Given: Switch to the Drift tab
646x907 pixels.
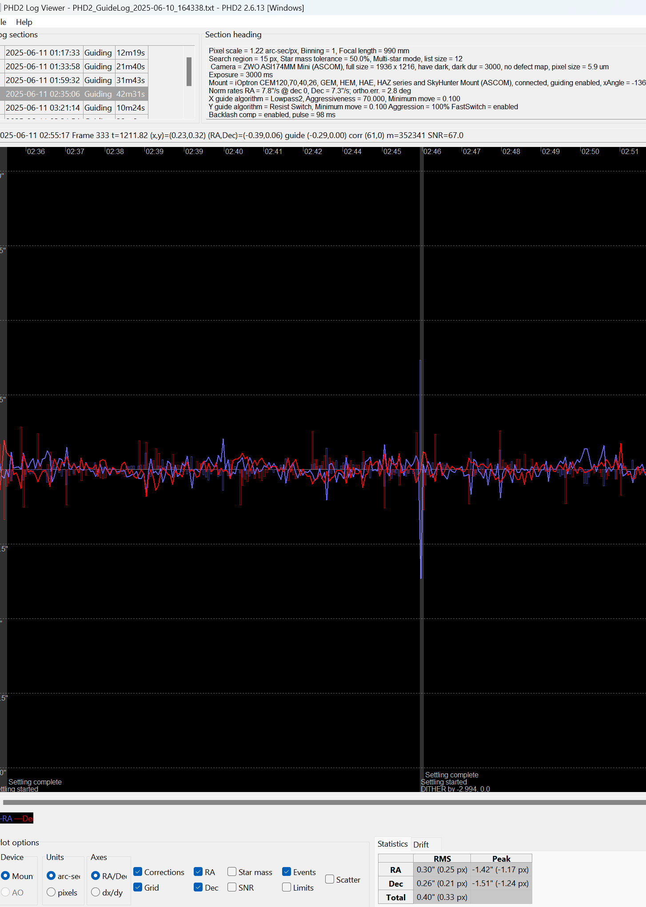Looking at the screenshot, I should coord(421,844).
